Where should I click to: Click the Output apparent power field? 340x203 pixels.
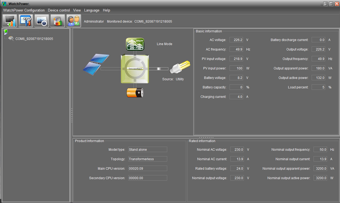point(318,68)
